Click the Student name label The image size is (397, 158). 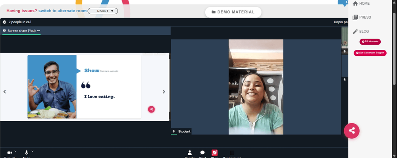pos(184,132)
